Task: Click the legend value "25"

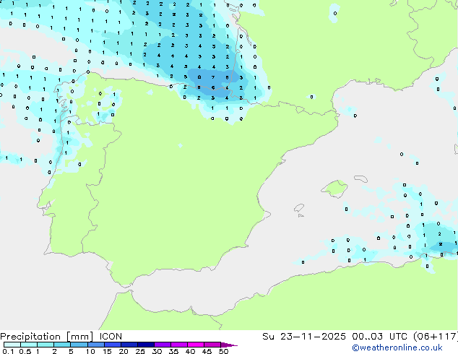Action: point(140,351)
